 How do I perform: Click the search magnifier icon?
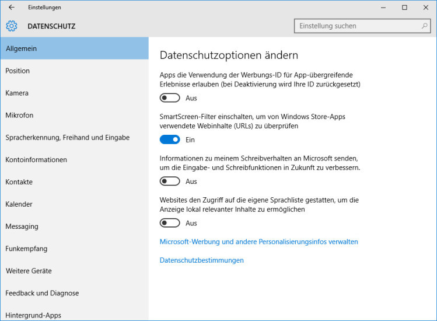[x=424, y=26]
